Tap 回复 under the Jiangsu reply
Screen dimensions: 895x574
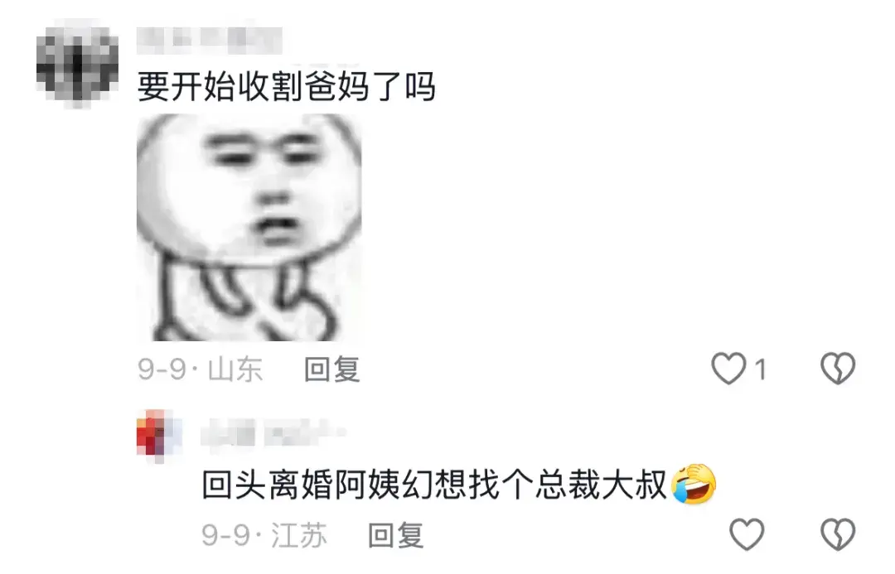click(395, 535)
